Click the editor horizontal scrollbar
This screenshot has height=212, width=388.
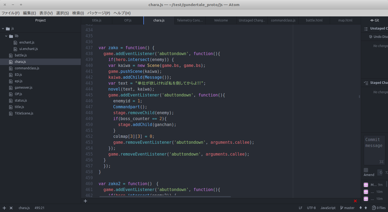pyautogui.click(x=165, y=197)
